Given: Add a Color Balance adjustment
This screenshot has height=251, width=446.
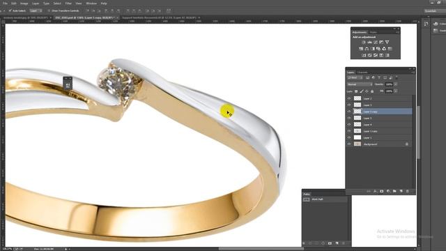Looking at the screenshot, I should pos(367,49).
